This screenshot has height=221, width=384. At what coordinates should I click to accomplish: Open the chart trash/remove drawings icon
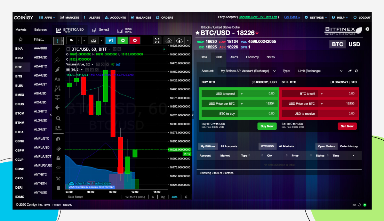click(58, 188)
